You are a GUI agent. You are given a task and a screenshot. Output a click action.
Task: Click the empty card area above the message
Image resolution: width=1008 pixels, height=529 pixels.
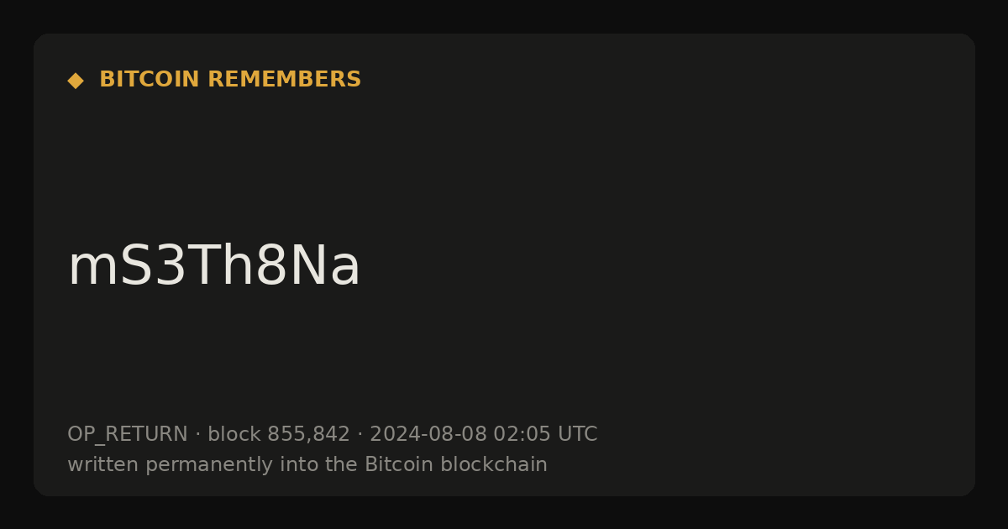[504, 160]
